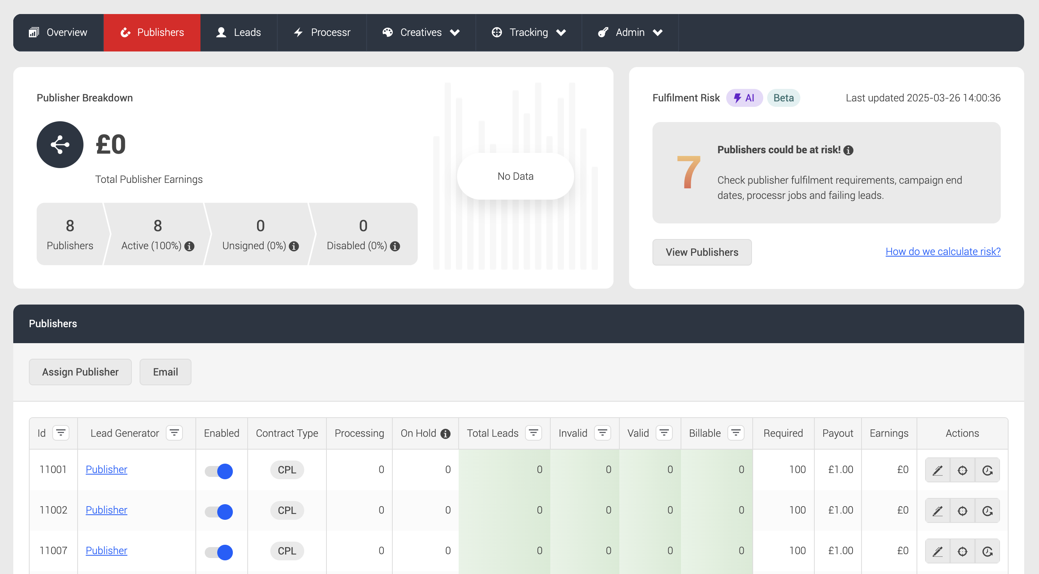
Task: Go to the Overview tab
Action: point(58,32)
